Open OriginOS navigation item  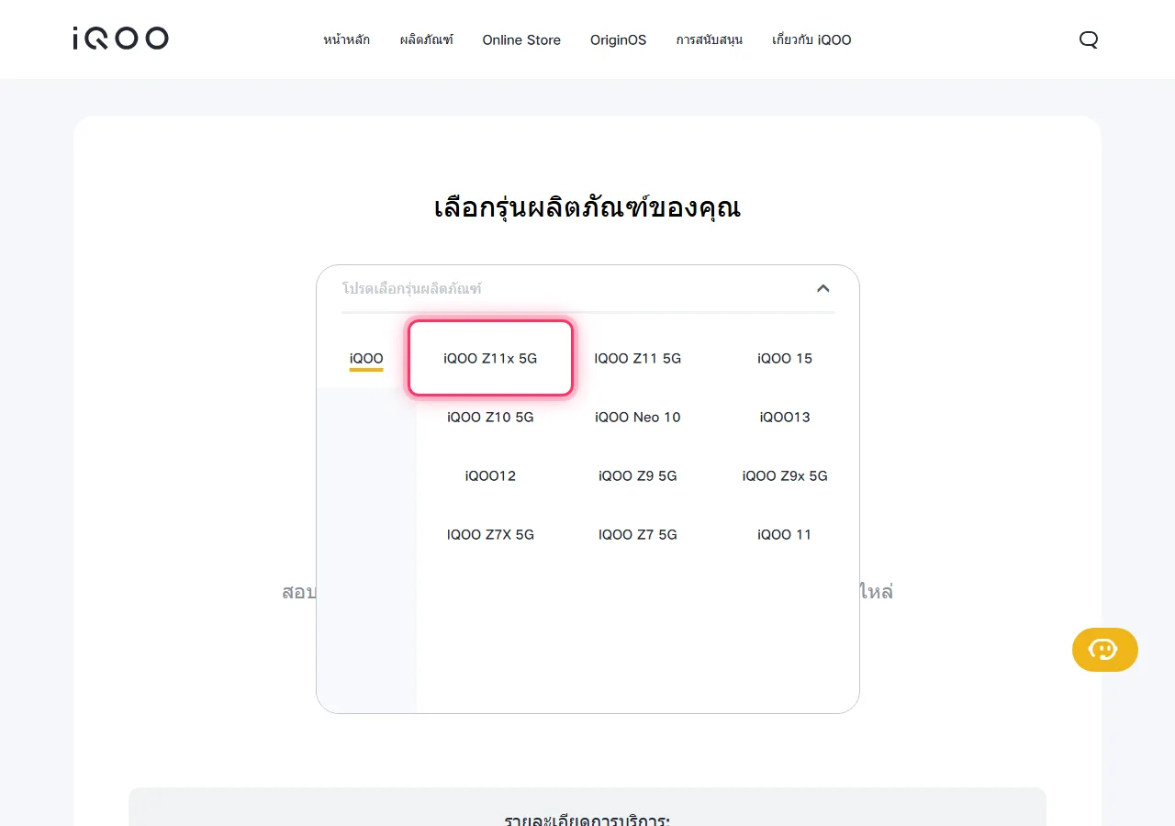pyautogui.click(x=619, y=39)
